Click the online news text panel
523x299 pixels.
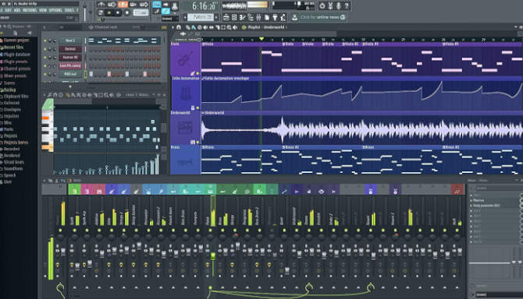(319, 17)
